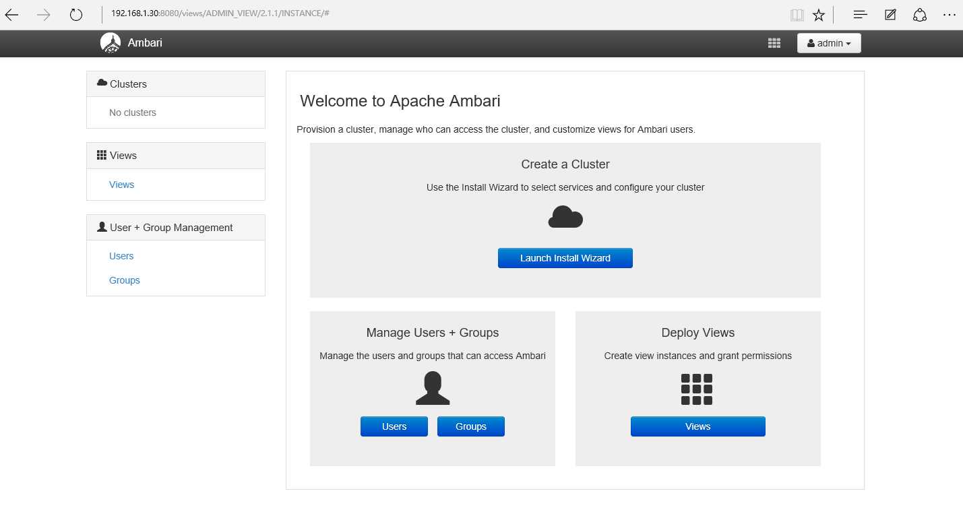Image resolution: width=963 pixels, height=516 pixels.
Task: Click the Ambari brand name link
Action: tap(145, 42)
